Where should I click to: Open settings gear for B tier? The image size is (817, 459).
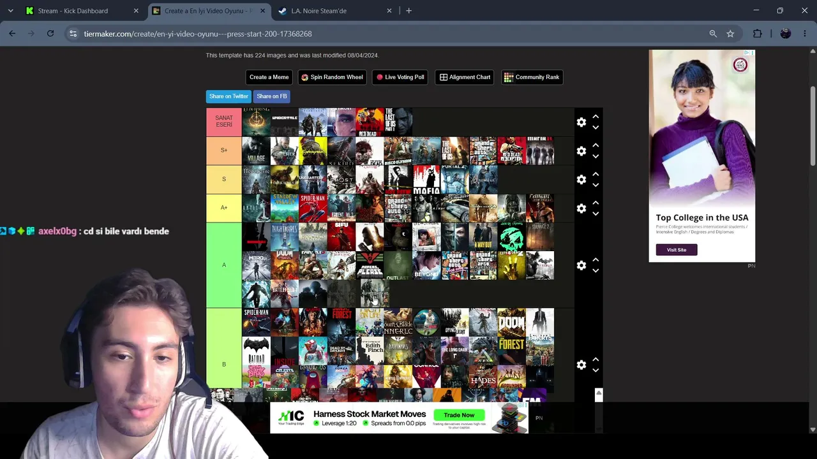coord(581,365)
